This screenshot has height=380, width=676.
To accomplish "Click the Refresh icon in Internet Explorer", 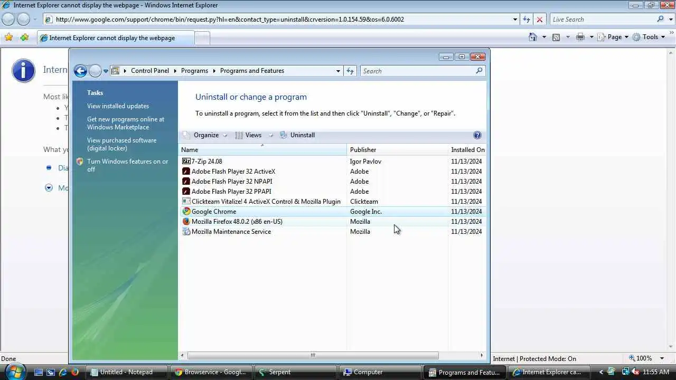I will point(526,20).
